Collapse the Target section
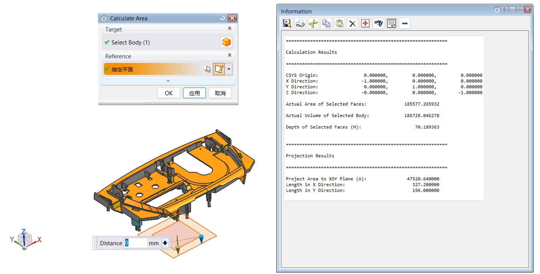 (230, 29)
